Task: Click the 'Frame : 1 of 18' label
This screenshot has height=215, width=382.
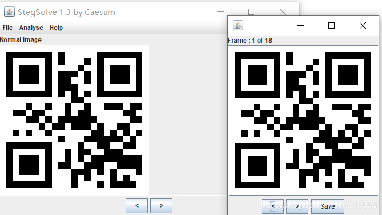Action: (x=250, y=41)
